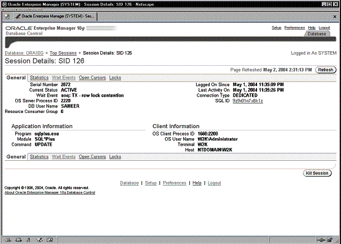
Task: Select General tab beneath the Host row
Action: [16, 157]
